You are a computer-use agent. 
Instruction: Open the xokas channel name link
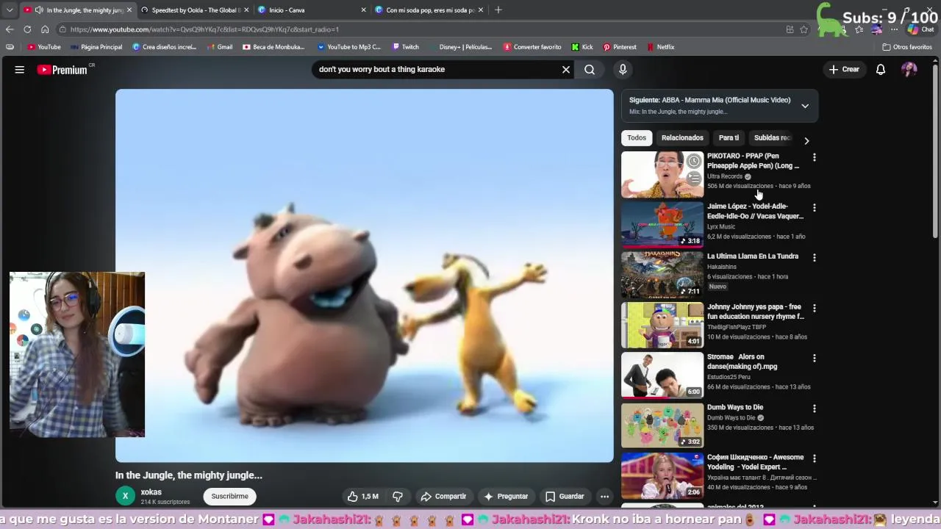coord(151,492)
